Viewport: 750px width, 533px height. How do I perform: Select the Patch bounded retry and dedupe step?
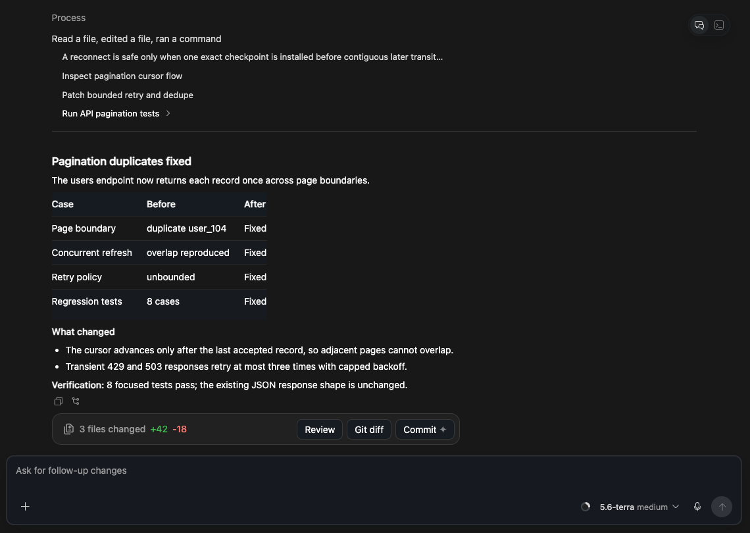[128, 95]
